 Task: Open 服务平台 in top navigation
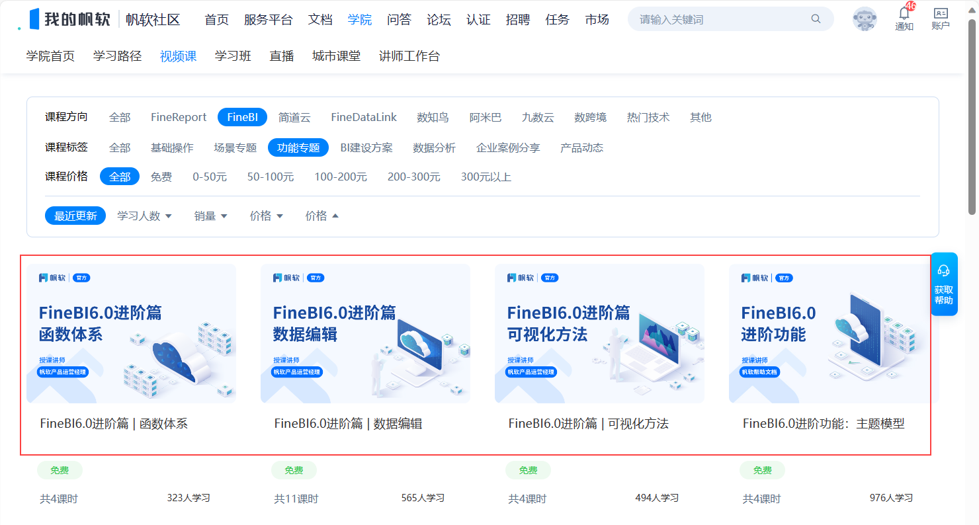tap(268, 20)
